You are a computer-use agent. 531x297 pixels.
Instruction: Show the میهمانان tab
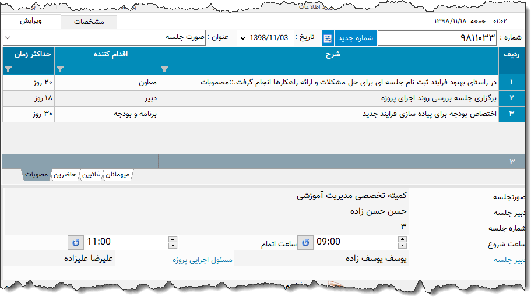tap(119, 175)
